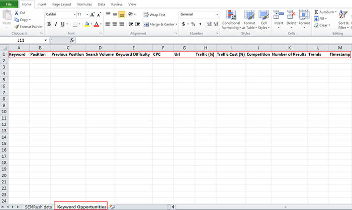Toggle Italic formatting
The width and height of the screenshot is (352, 210).
coord(56,24)
